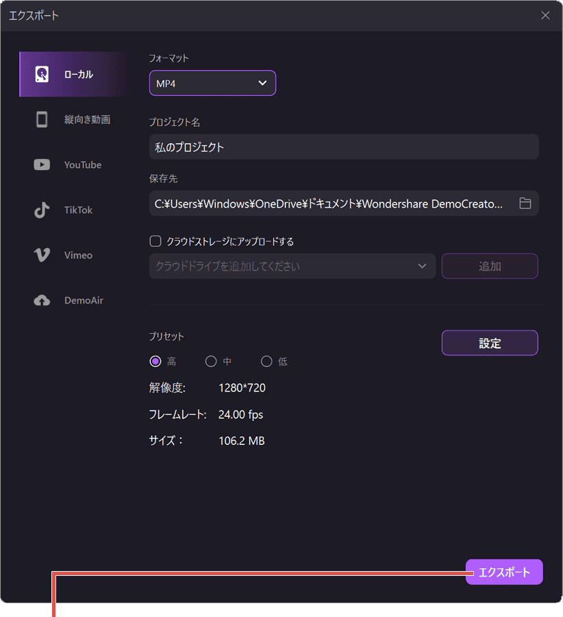The height and width of the screenshot is (617, 563).
Task: Switch to the 縦向き動画 tab label
Action: (87, 119)
